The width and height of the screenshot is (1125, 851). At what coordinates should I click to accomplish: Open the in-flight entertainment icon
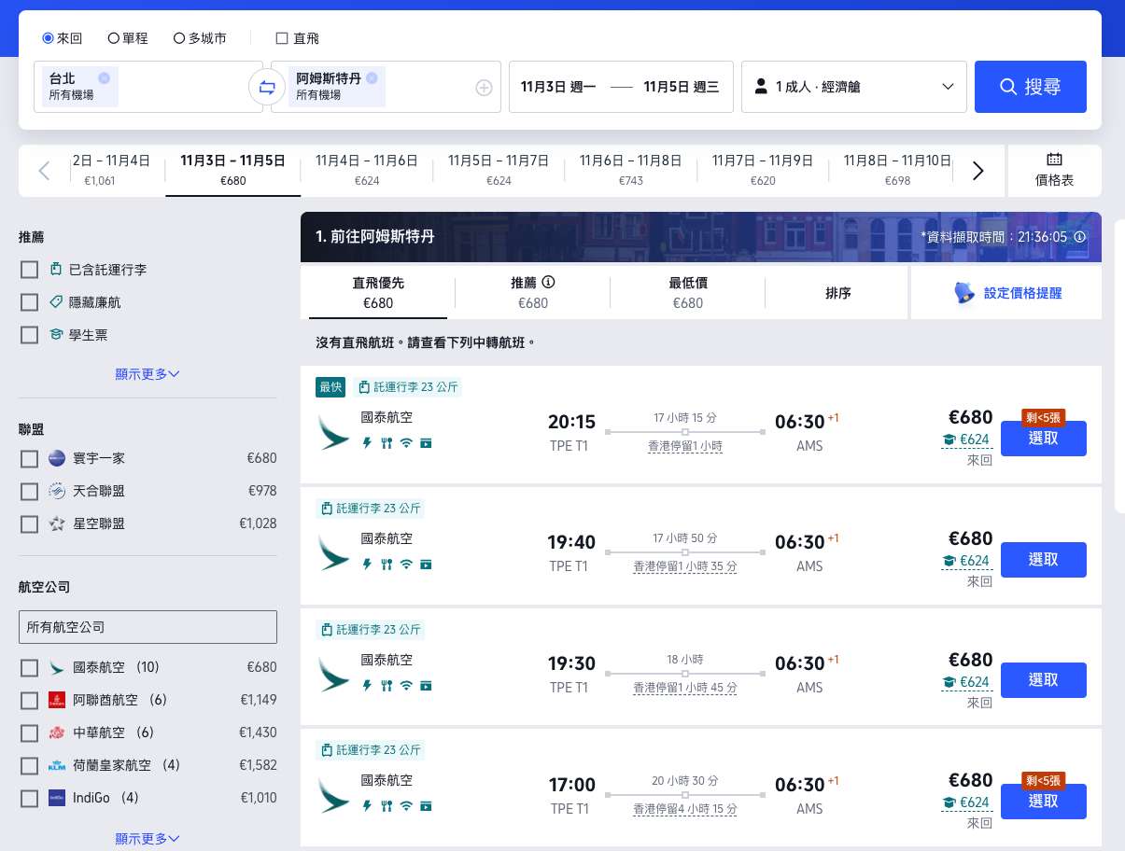[x=426, y=443]
